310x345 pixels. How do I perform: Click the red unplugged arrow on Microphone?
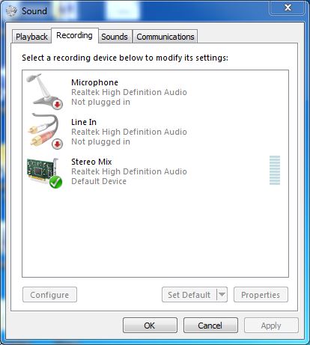click(x=58, y=104)
